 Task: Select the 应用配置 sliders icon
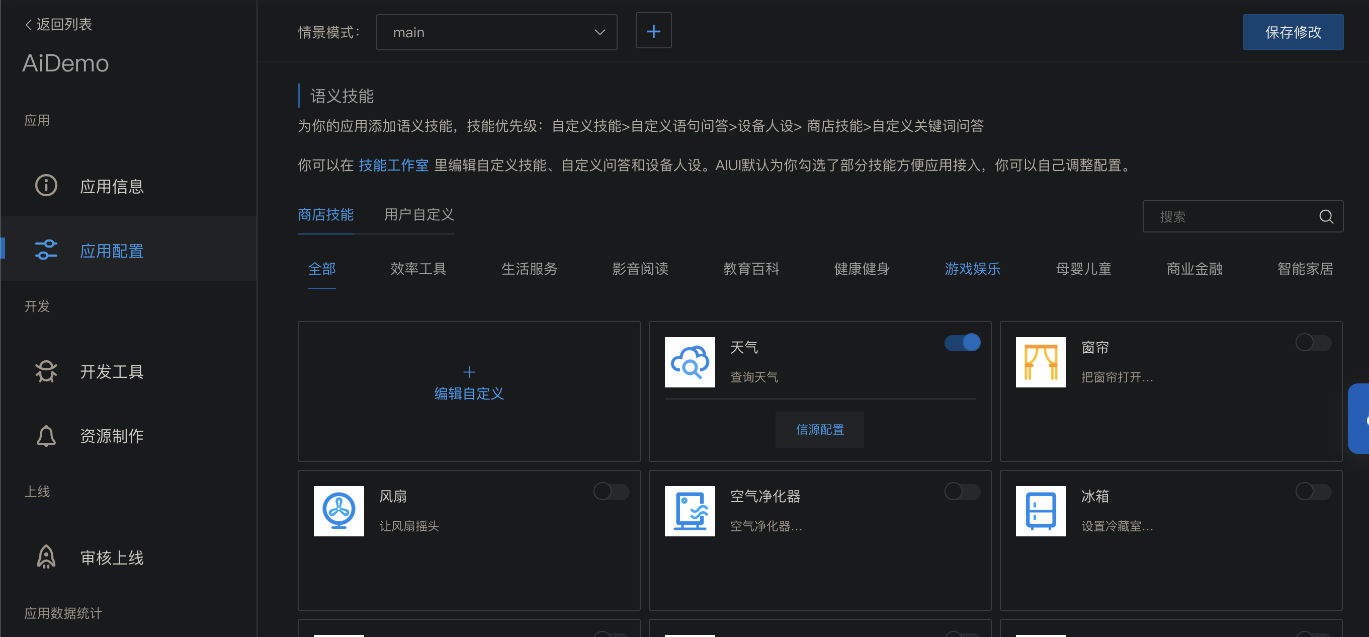[46, 249]
